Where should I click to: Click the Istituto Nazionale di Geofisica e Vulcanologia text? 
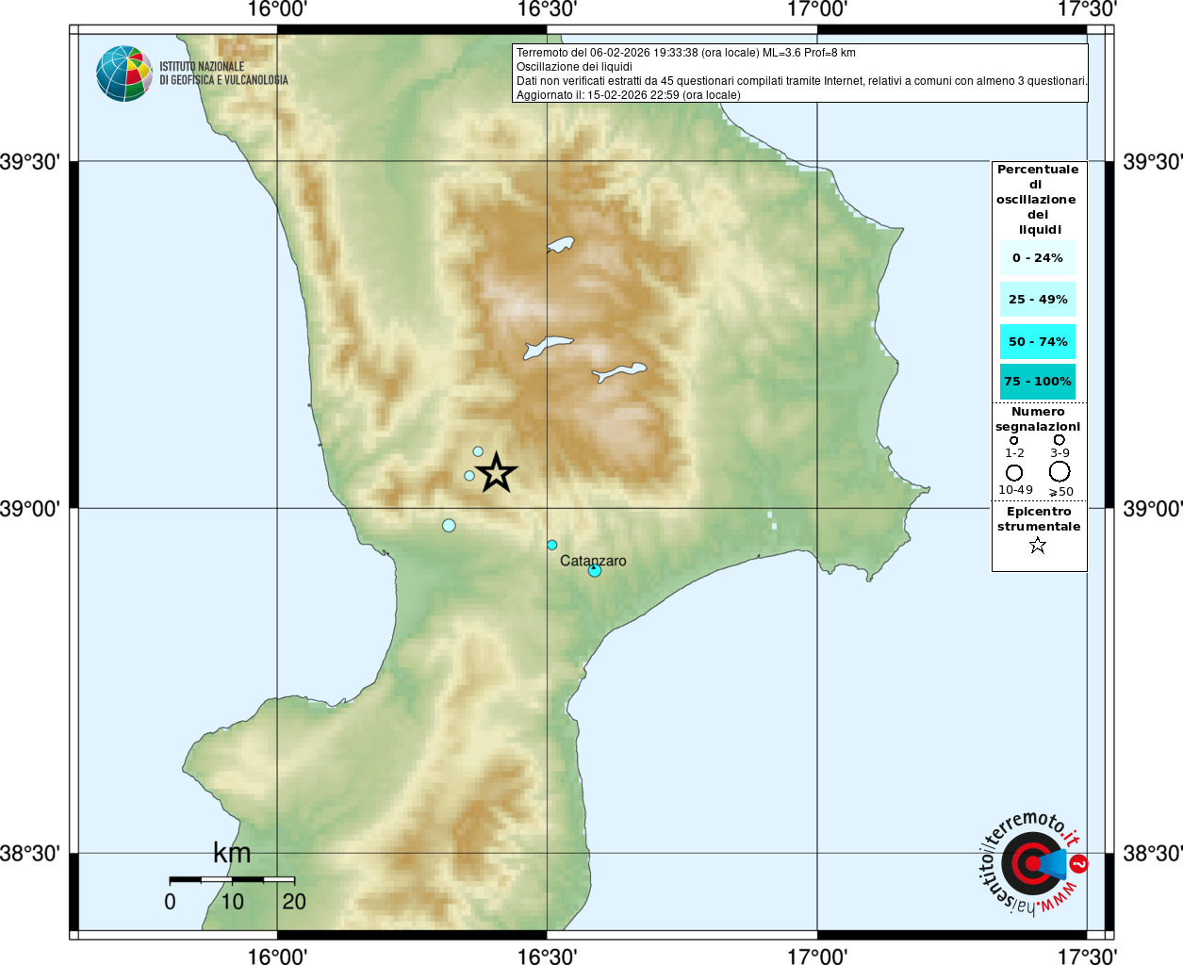coord(223,74)
